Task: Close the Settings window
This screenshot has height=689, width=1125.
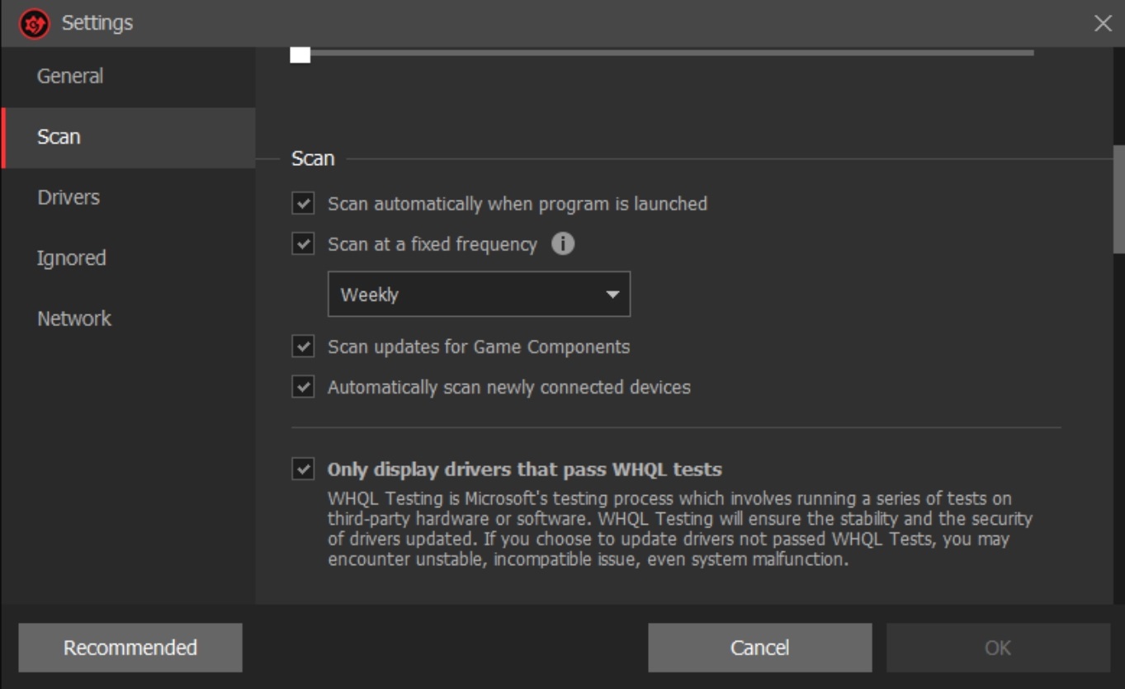Action: pos(1103,23)
